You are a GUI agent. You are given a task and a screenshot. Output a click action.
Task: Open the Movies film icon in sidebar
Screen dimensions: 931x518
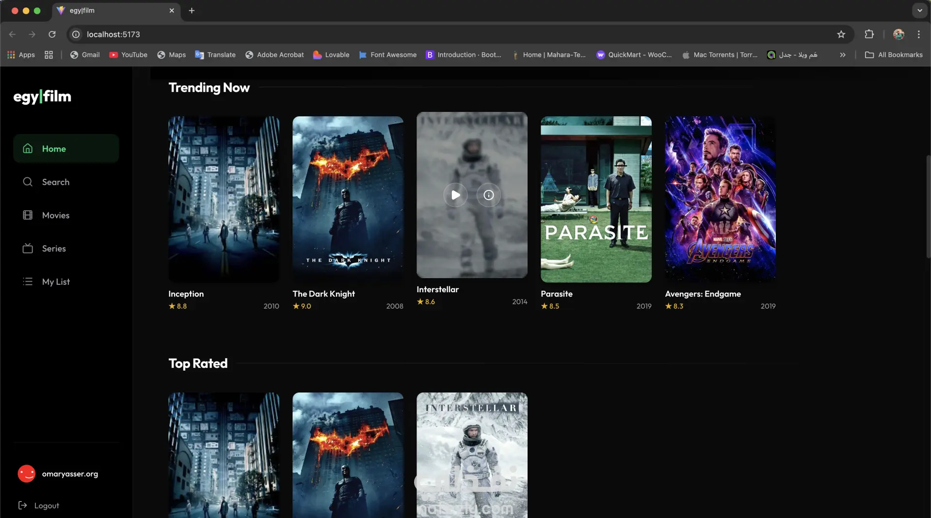click(28, 215)
